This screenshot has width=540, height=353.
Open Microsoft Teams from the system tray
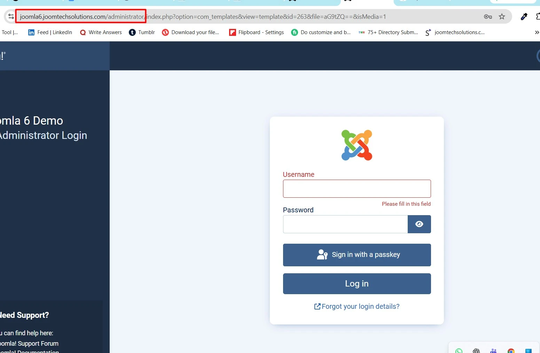[493, 351]
